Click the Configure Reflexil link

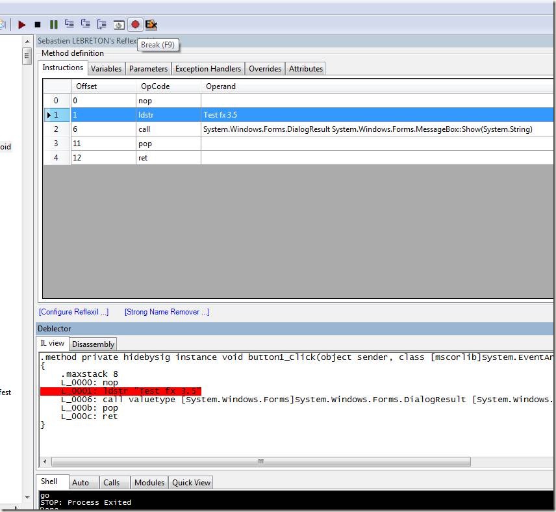tap(74, 312)
